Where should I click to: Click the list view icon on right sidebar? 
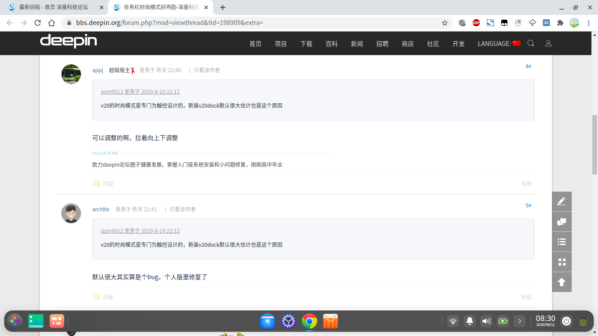click(x=562, y=241)
